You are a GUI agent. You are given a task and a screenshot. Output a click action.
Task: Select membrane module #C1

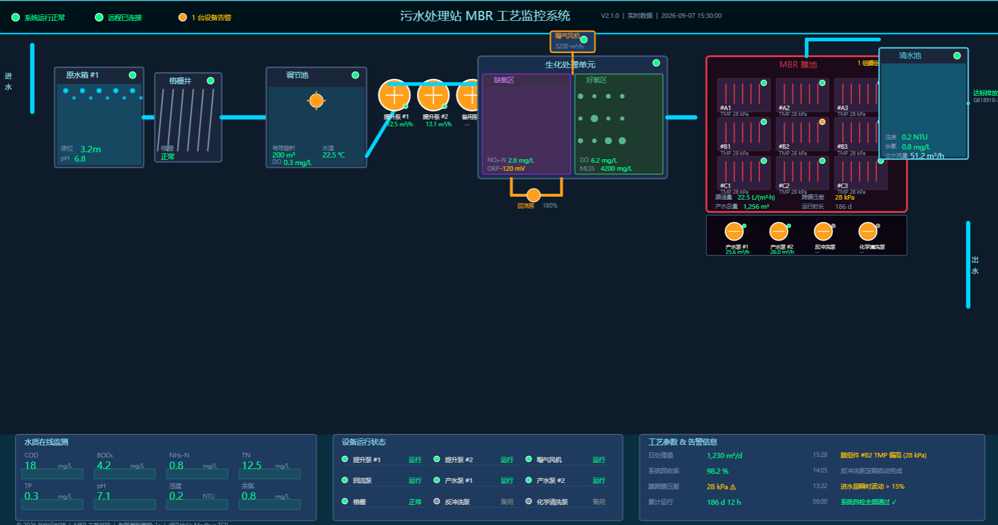click(744, 173)
